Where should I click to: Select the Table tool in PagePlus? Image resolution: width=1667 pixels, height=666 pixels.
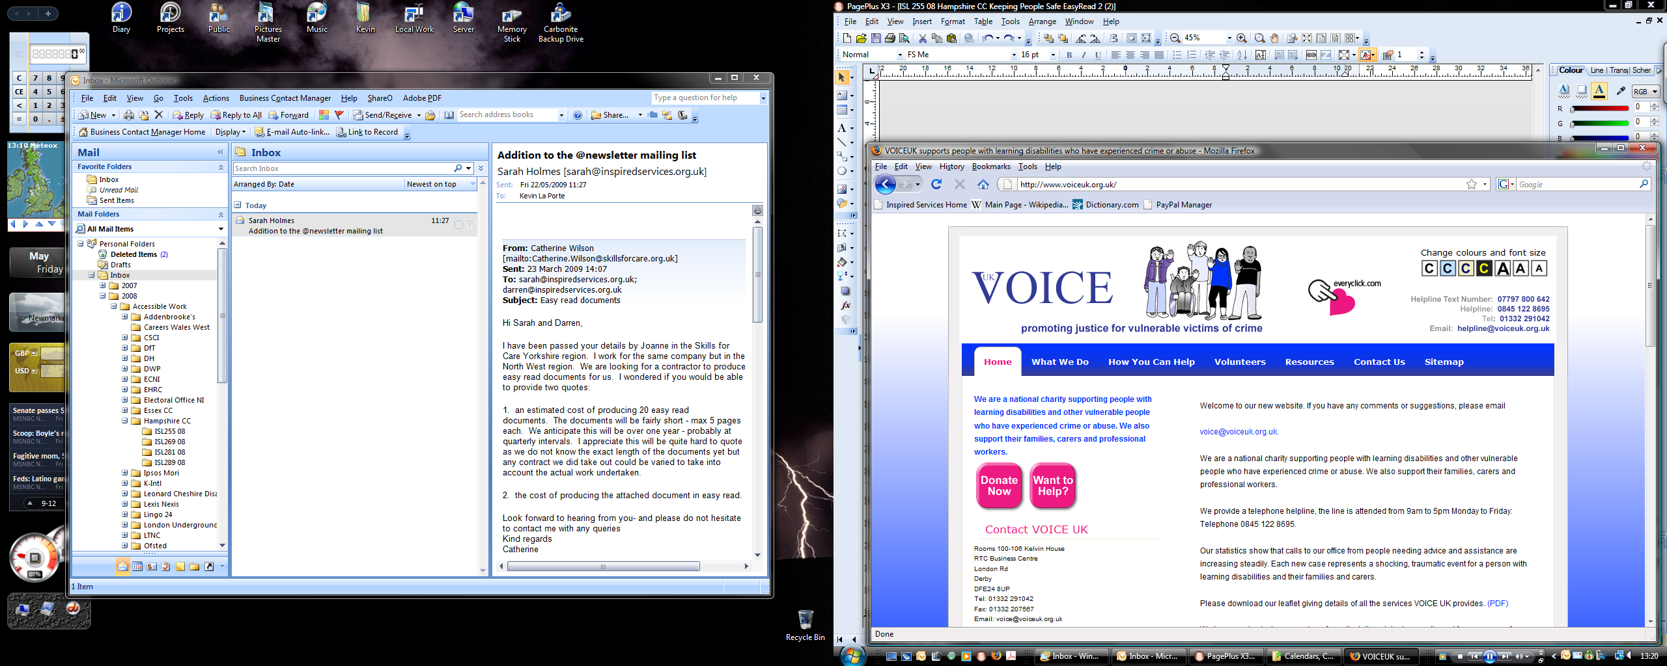click(x=842, y=110)
